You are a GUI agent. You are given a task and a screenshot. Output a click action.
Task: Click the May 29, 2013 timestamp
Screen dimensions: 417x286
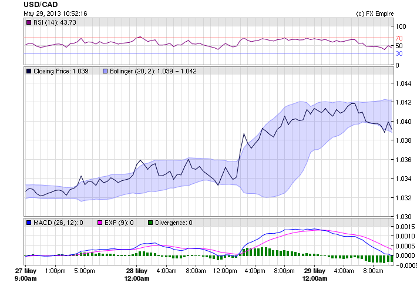[x=55, y=13]
